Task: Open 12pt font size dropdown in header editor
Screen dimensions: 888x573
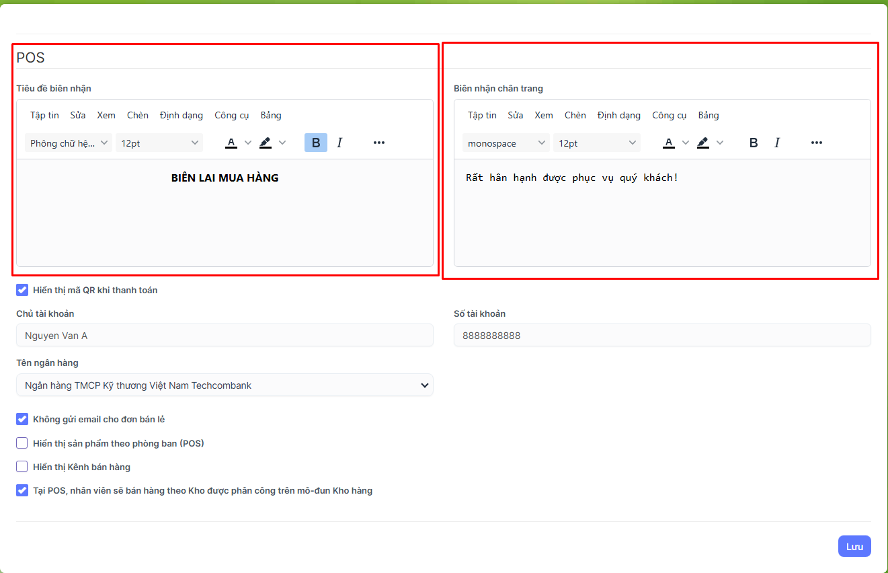Action: [x=159, y=143]
